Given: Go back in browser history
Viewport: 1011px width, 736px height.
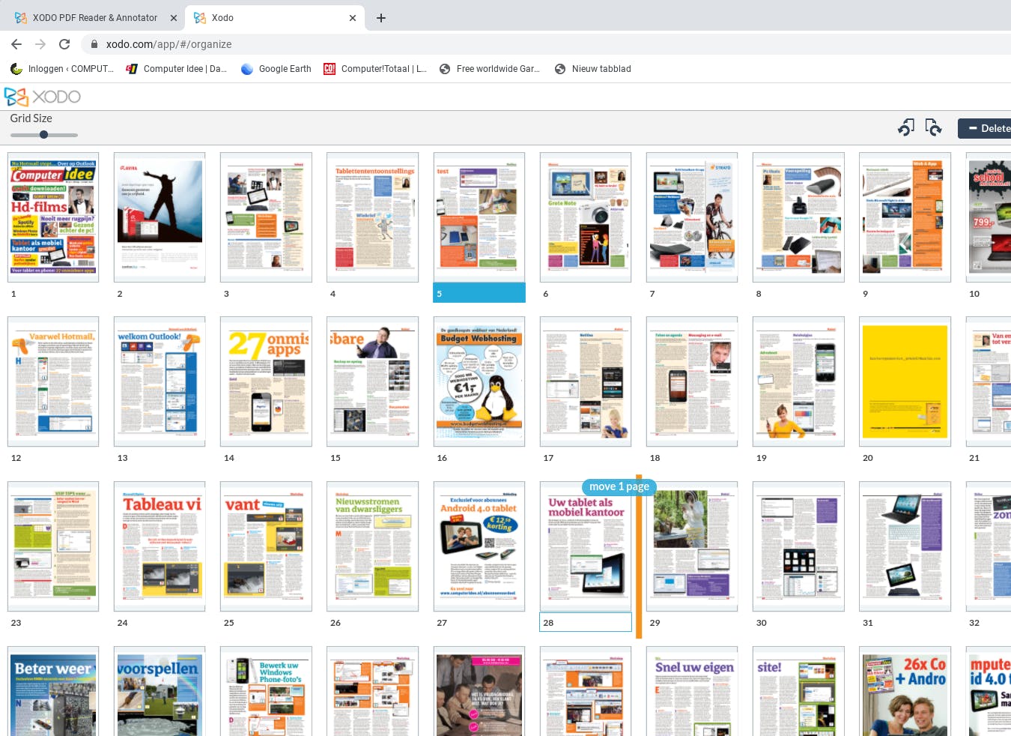Looking at the screenshot, I should point(16,44).
